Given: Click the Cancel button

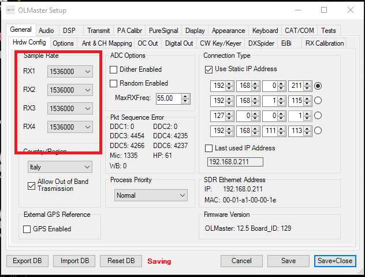Looking at the screenshot, I should pos(241,261).
